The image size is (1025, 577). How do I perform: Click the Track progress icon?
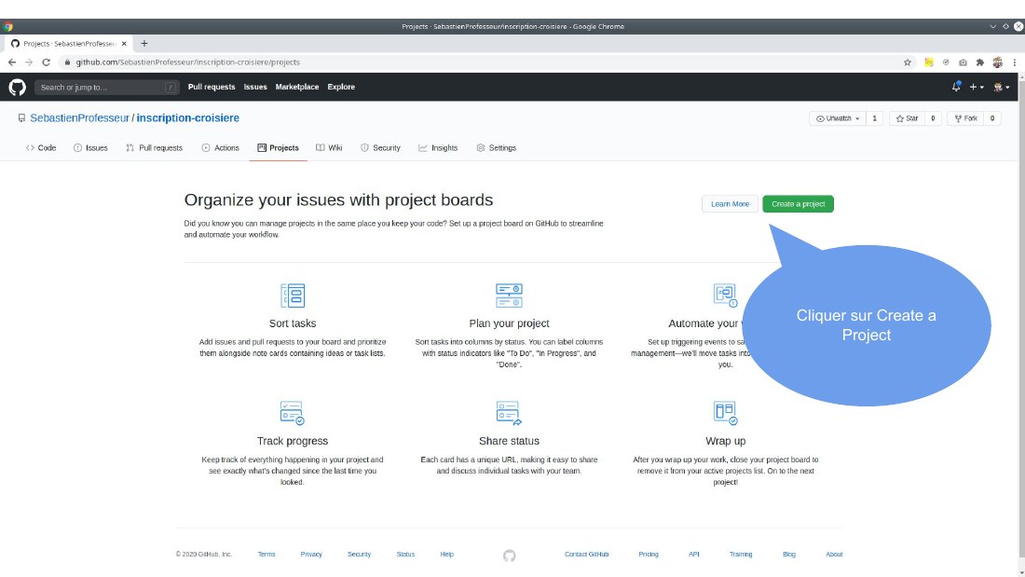293,413
